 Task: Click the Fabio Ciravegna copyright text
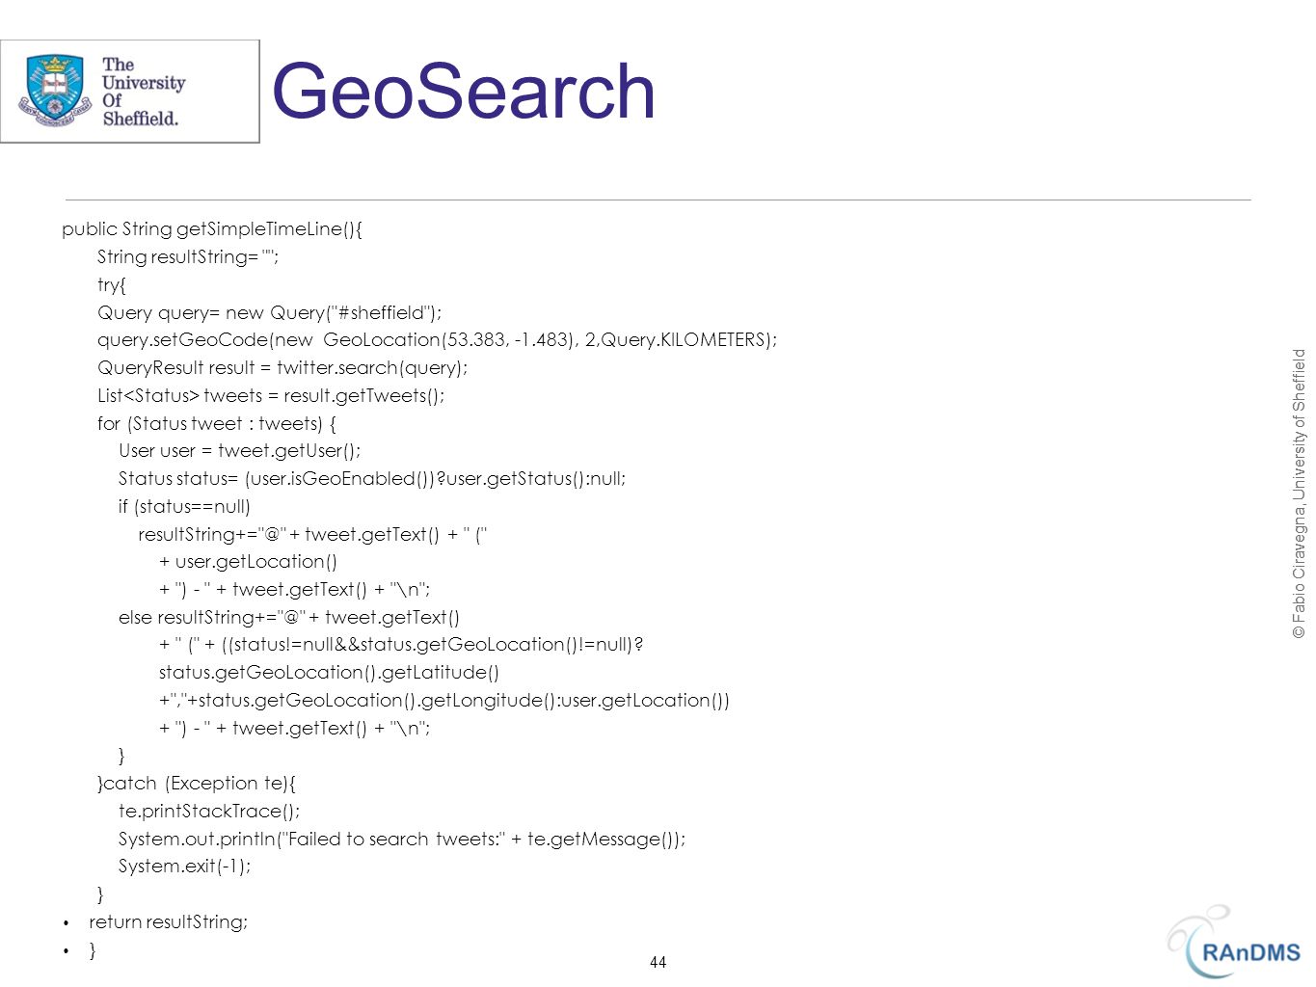(x=1299, y=493)
